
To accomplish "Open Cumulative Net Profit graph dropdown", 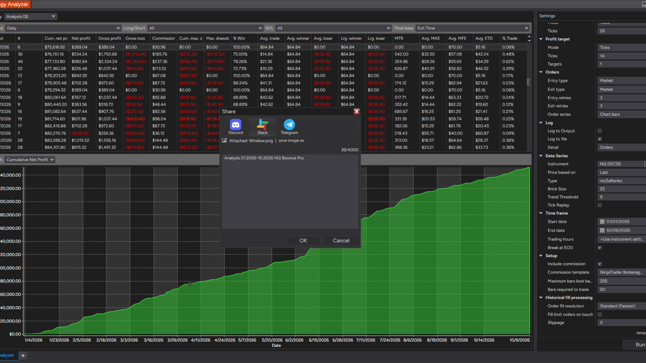I will click(30, 160).
